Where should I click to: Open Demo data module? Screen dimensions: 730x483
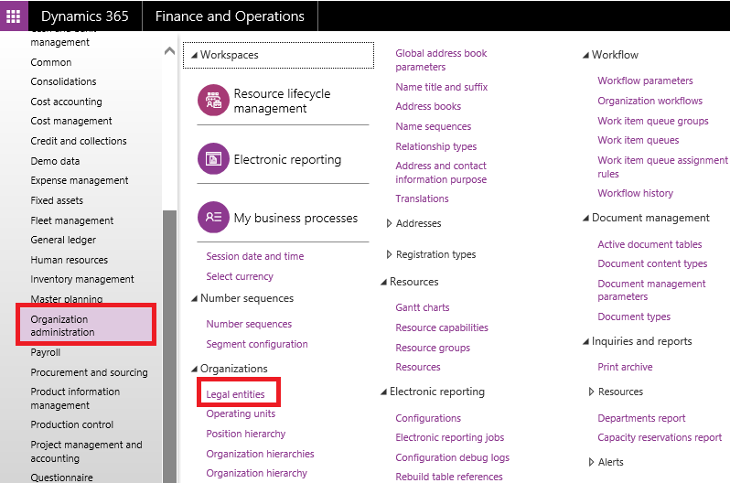click(55, 161)
